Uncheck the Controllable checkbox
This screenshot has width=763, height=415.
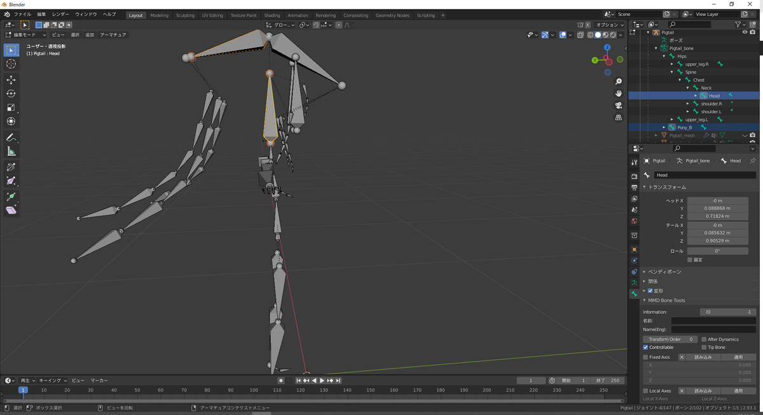click(x=645, y=348)
